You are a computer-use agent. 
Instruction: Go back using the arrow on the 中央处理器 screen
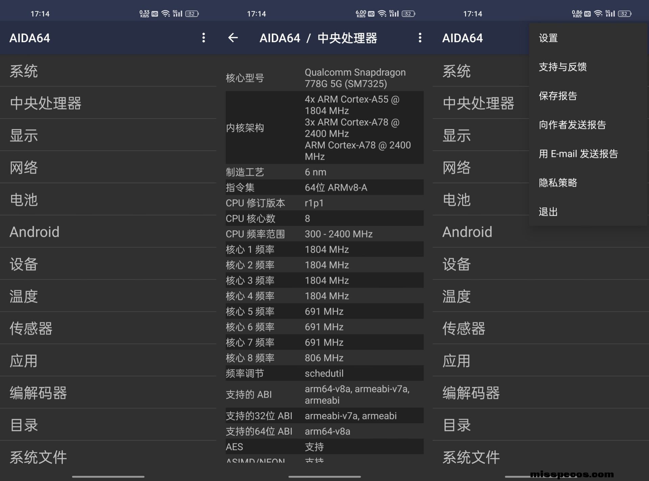(233, 38)
